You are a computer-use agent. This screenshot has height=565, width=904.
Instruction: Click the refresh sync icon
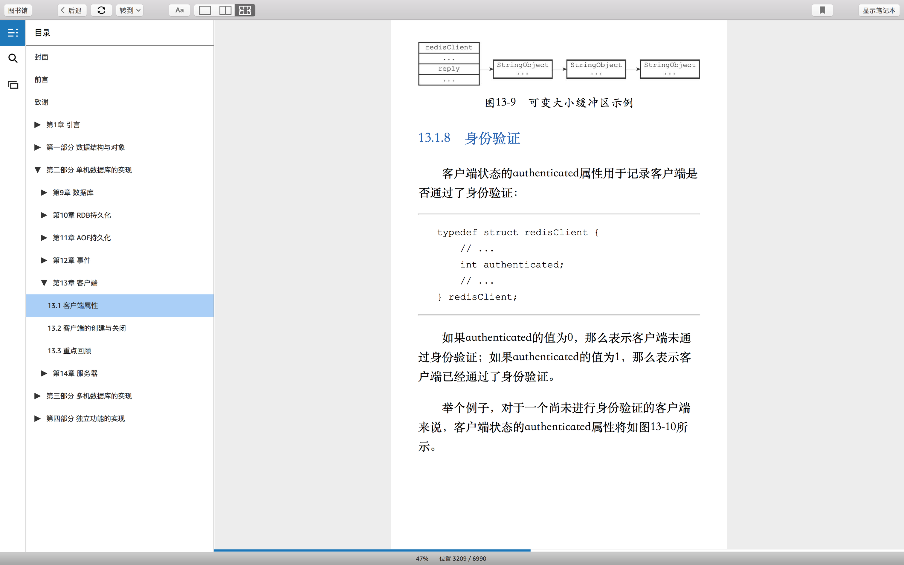click(101, 10)
